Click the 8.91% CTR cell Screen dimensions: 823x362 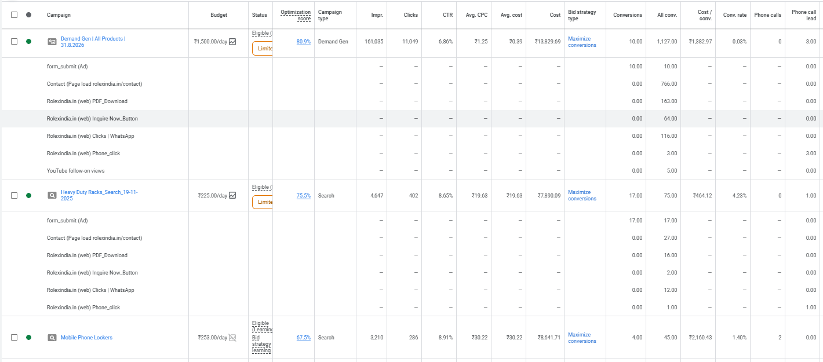tap(446, 338)
